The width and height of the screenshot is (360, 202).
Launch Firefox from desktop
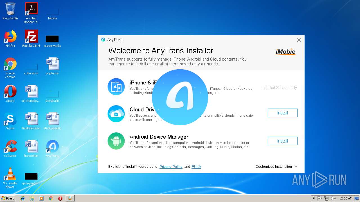(x=10, y=39)
